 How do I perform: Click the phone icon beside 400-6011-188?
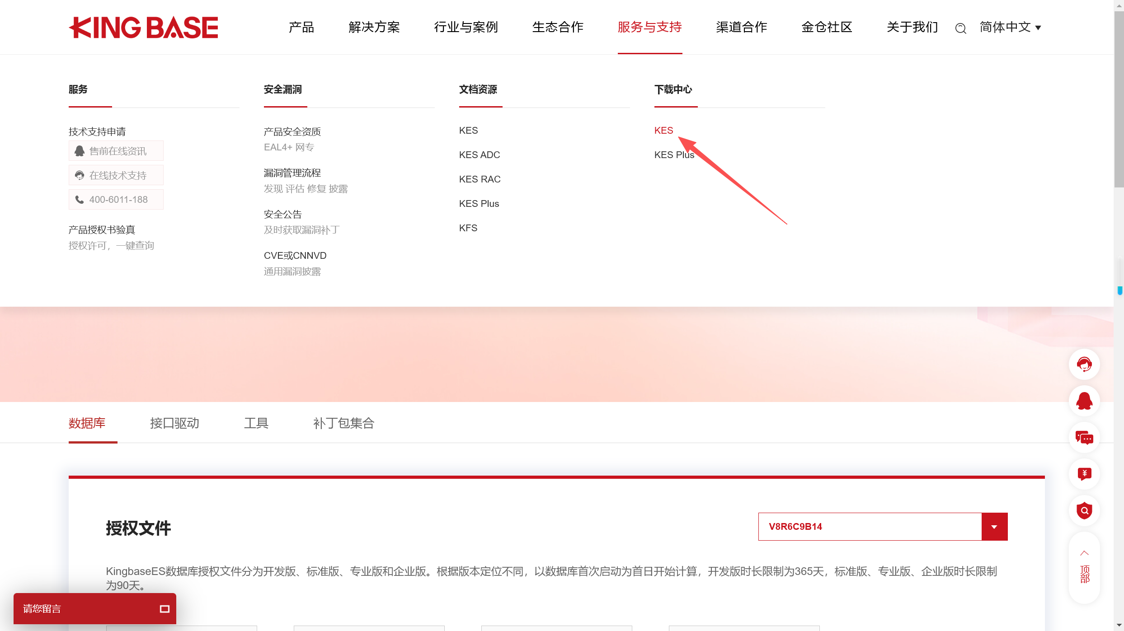coord(80,199)
